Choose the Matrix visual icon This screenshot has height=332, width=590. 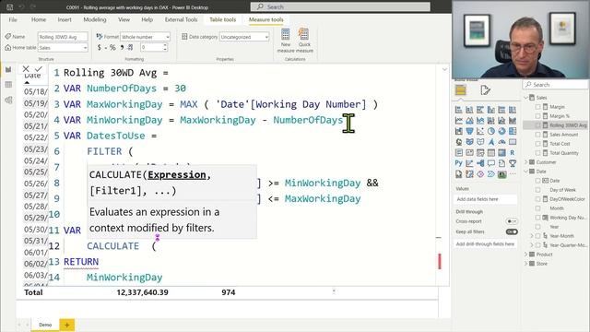pos(501,152)
